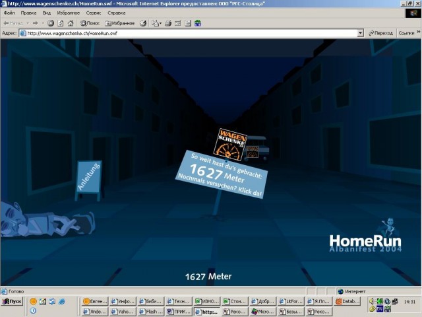The height and width of the screenshot is (317, 422).
Task: Open the Вид menu
Action: (47, 13)
